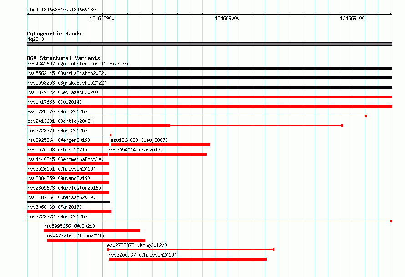Image resolution: width=405 pixels, height=277 pixels.
Task: Select the nsv5562145 ByrskaBishop2022 variant label
Action: (67, 73)
